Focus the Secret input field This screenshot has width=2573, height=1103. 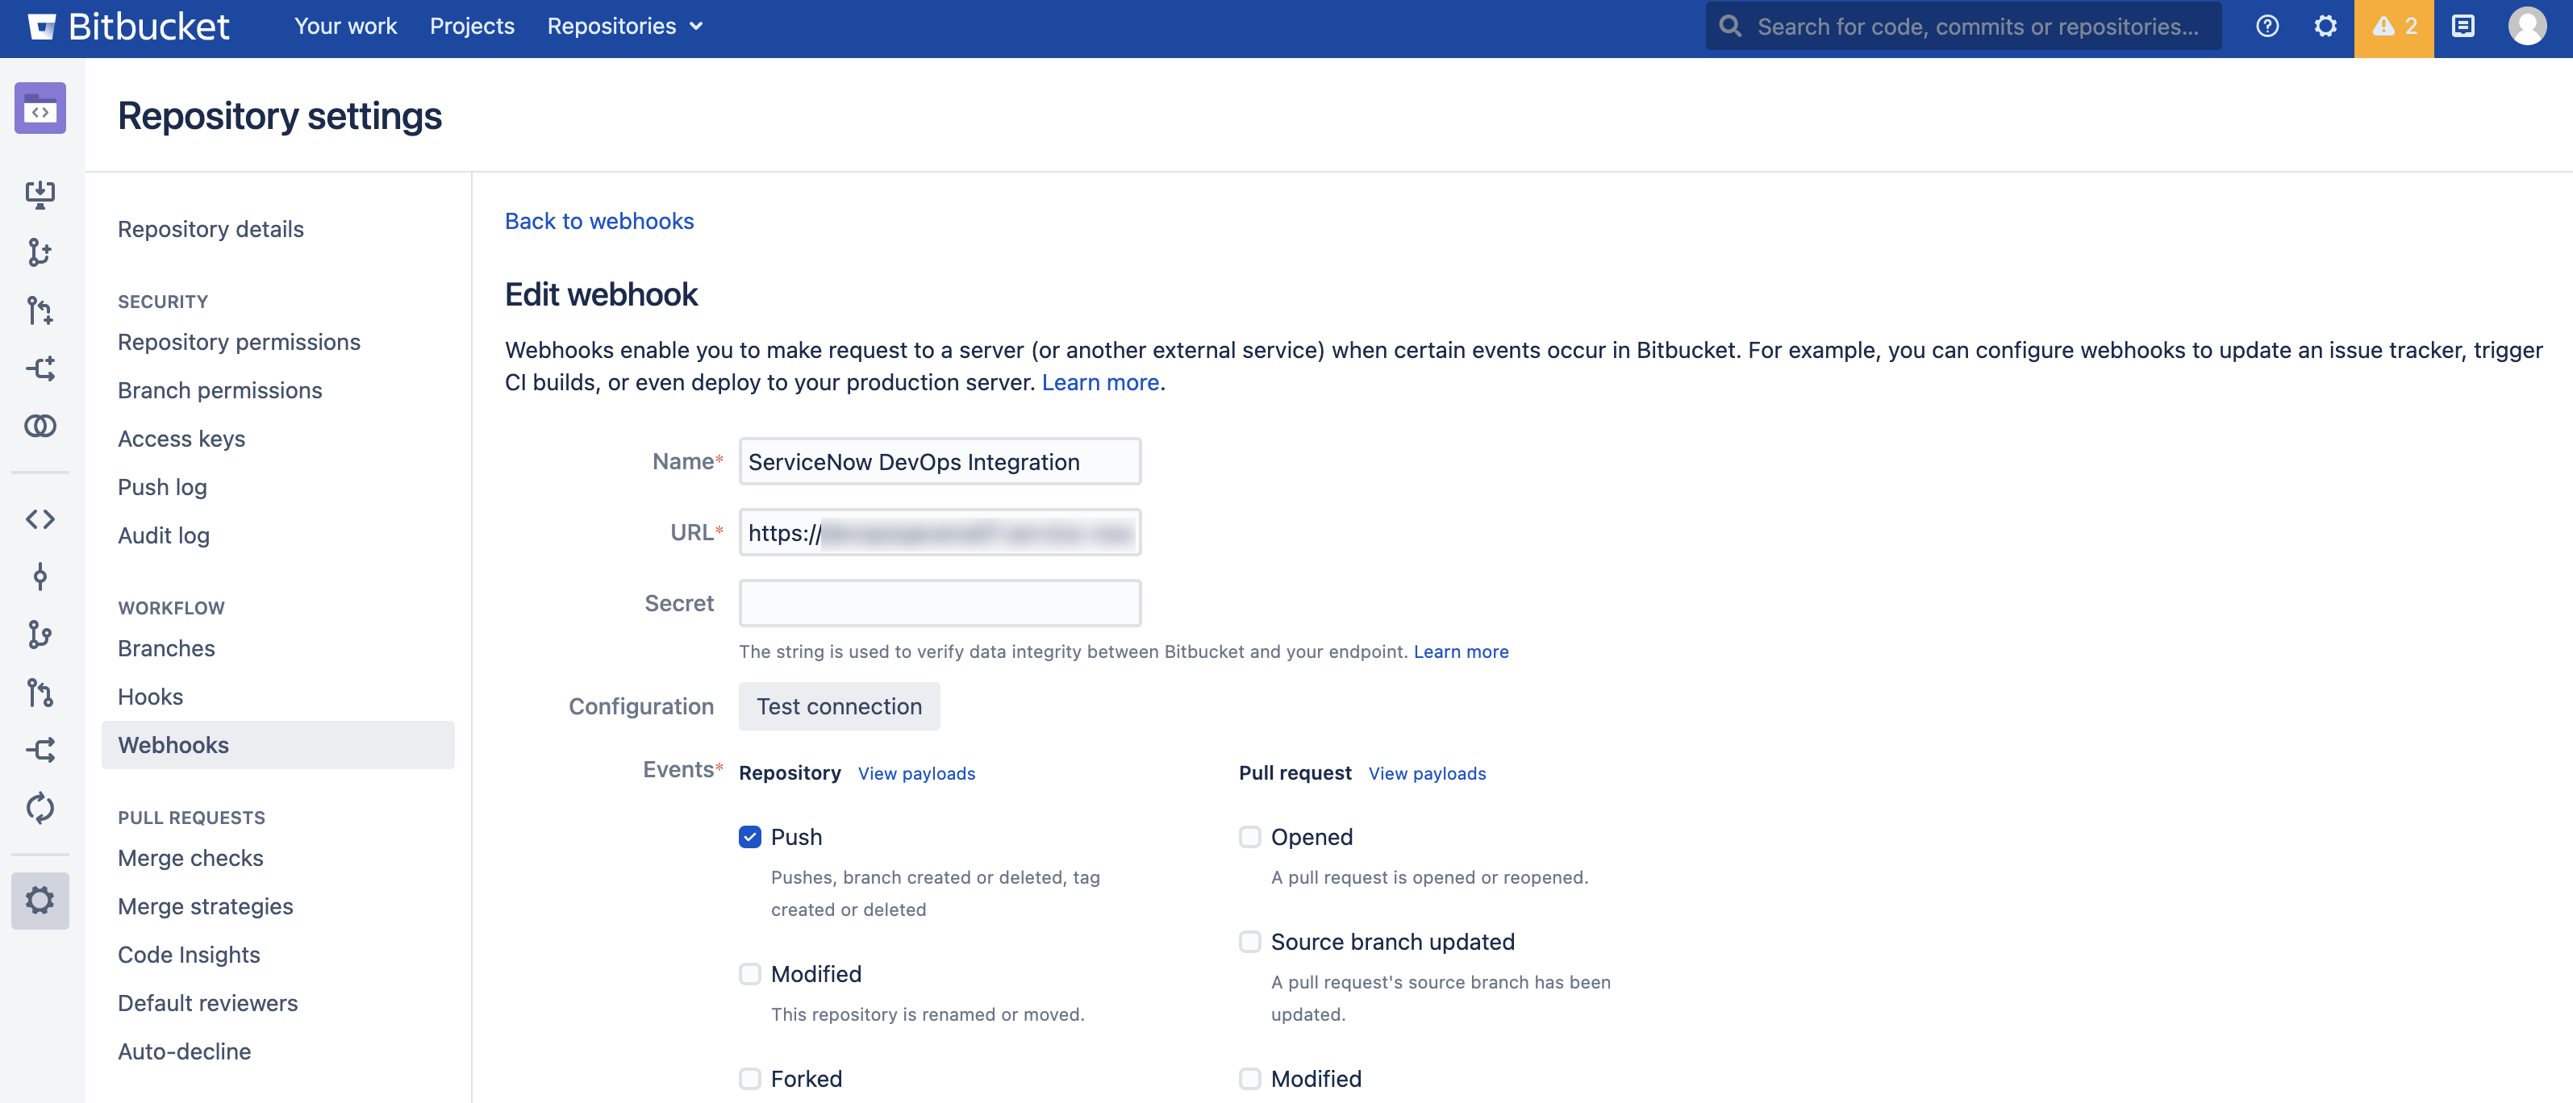[940, 603]
